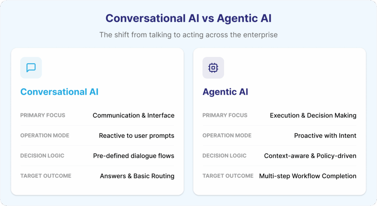
Task: Select Answers & Basic Routing value
Action: (x=137, y=176)
